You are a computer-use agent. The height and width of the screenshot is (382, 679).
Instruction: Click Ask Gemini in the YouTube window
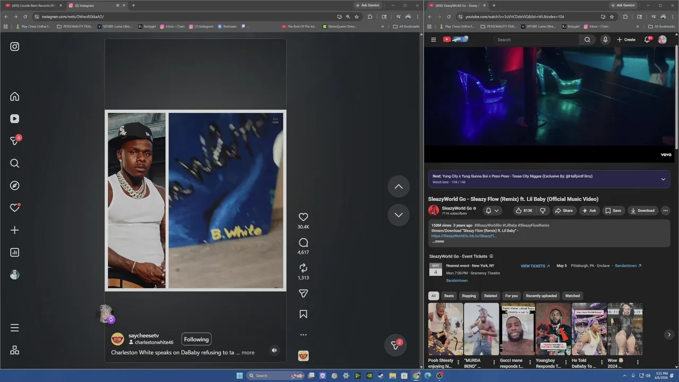point(623,5)
